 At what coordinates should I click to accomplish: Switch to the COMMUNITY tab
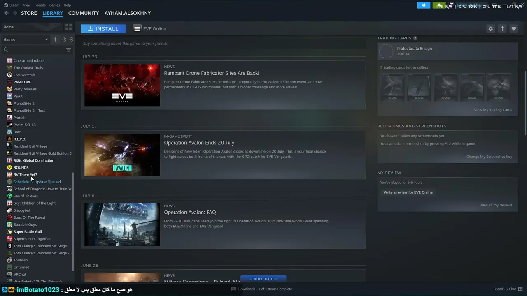(84, 13)
